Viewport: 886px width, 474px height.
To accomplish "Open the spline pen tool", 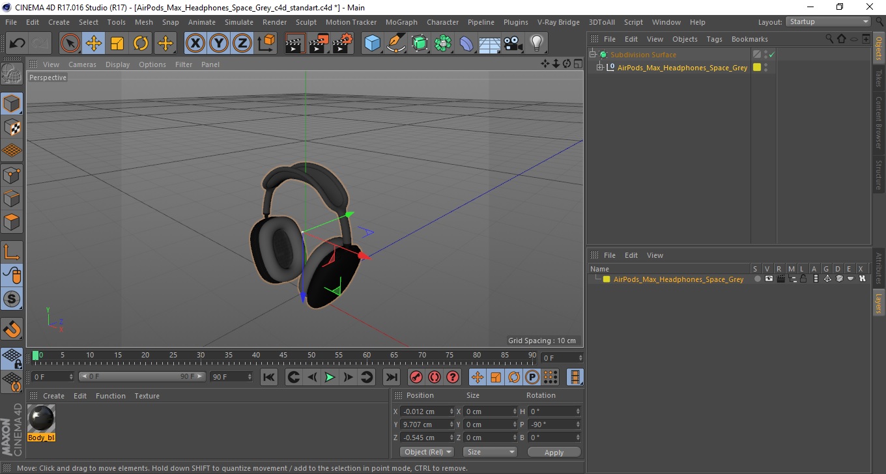I will 396,44.
